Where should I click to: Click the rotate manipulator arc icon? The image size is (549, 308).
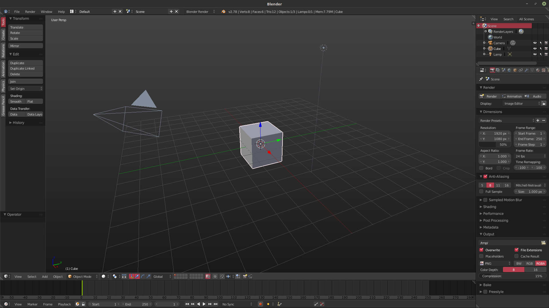pyautogui.click(x=143, y=276)
